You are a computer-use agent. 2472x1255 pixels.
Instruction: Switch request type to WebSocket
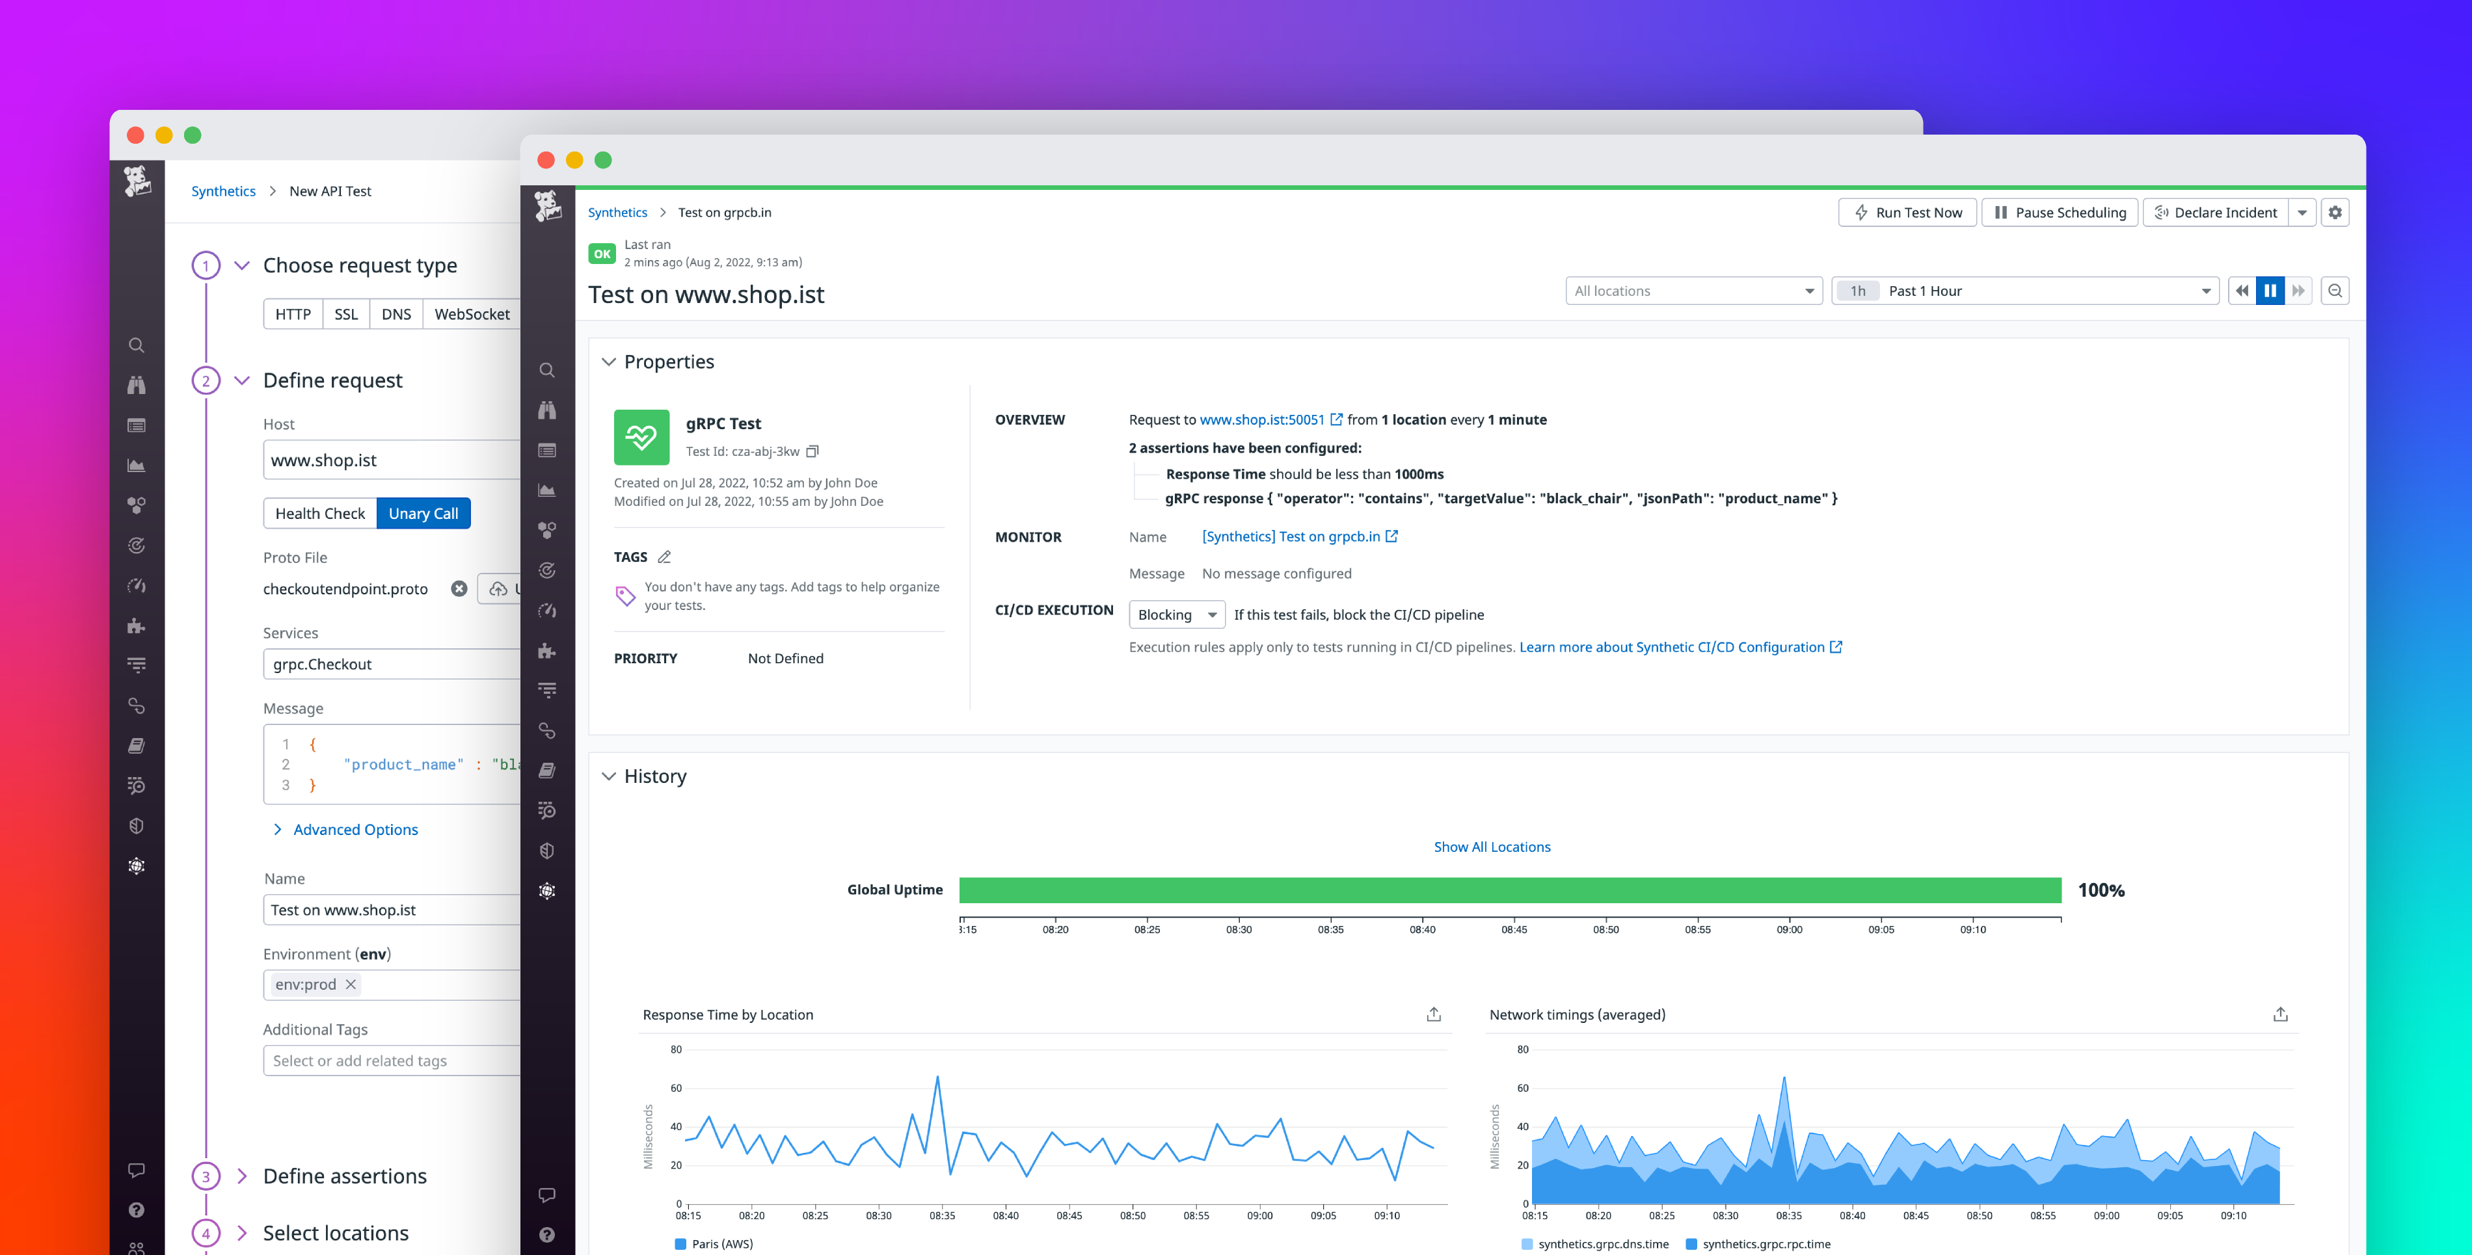pos(471,313)
